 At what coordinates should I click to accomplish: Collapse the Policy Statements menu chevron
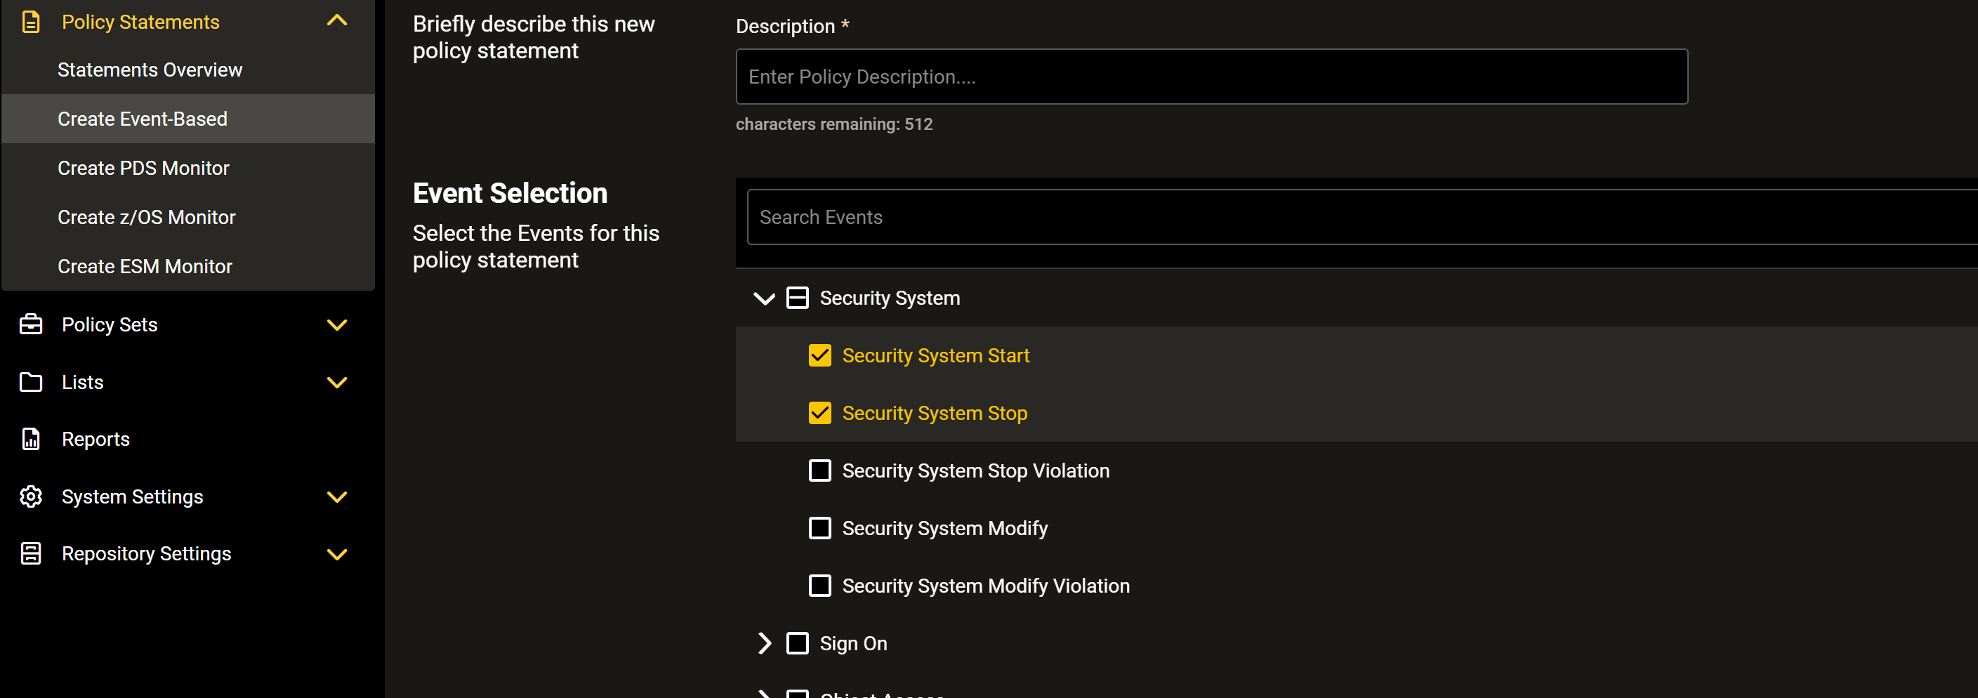tap(337, 22)
